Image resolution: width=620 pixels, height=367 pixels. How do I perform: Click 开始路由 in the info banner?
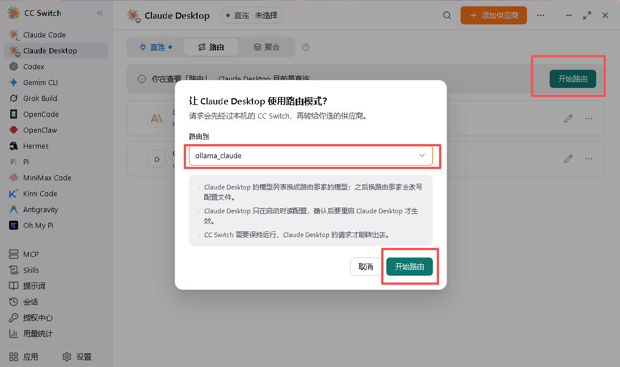pos(572,79)
